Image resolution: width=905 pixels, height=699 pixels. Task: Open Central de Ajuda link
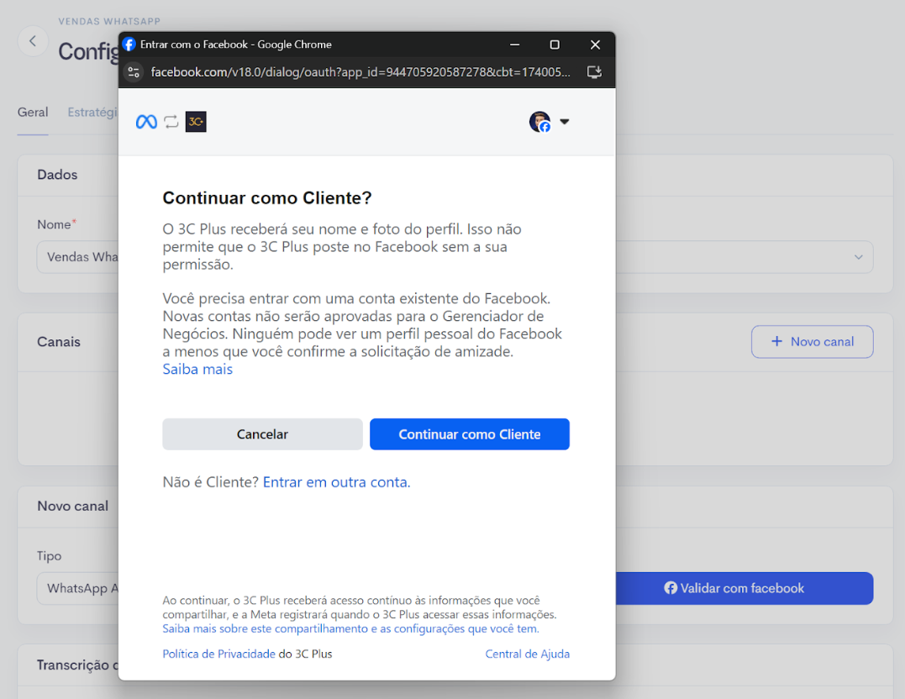point(527,654)
